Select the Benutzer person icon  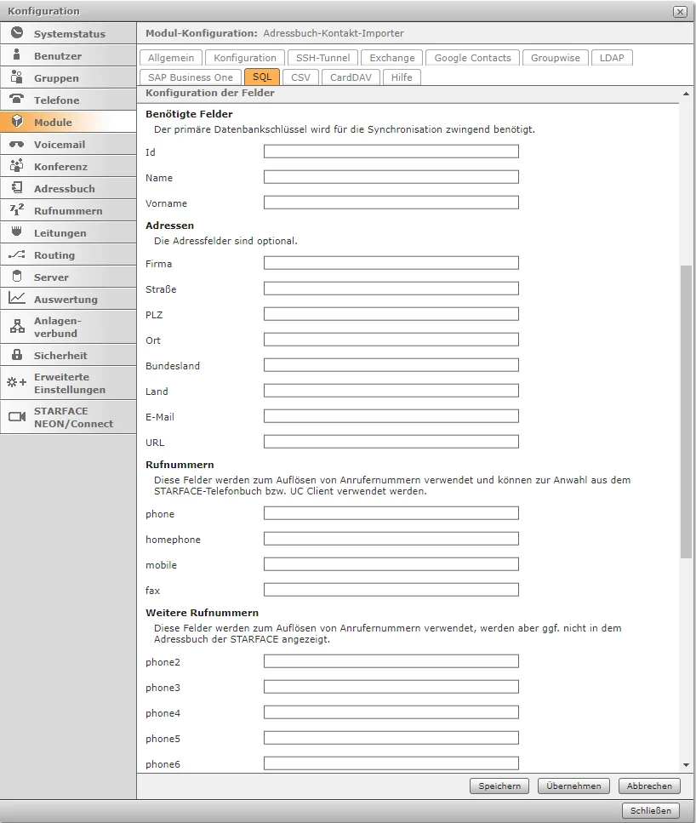(x=17, y=55)
